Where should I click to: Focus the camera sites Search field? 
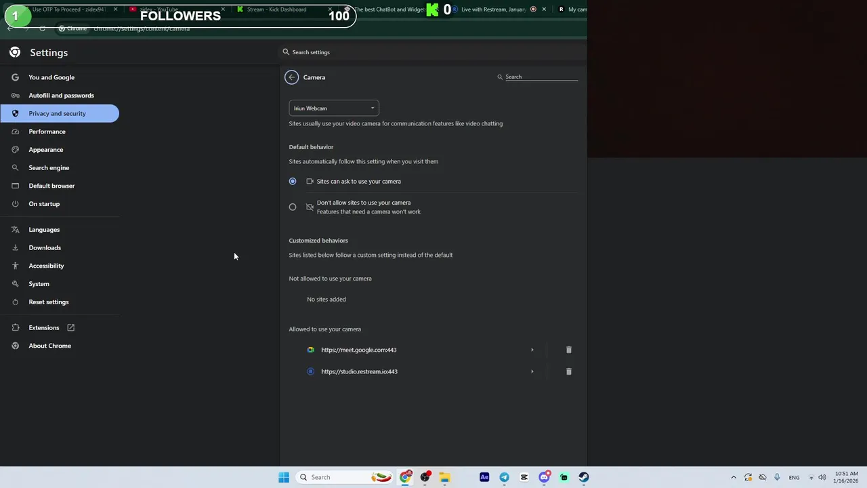(541, 77)
